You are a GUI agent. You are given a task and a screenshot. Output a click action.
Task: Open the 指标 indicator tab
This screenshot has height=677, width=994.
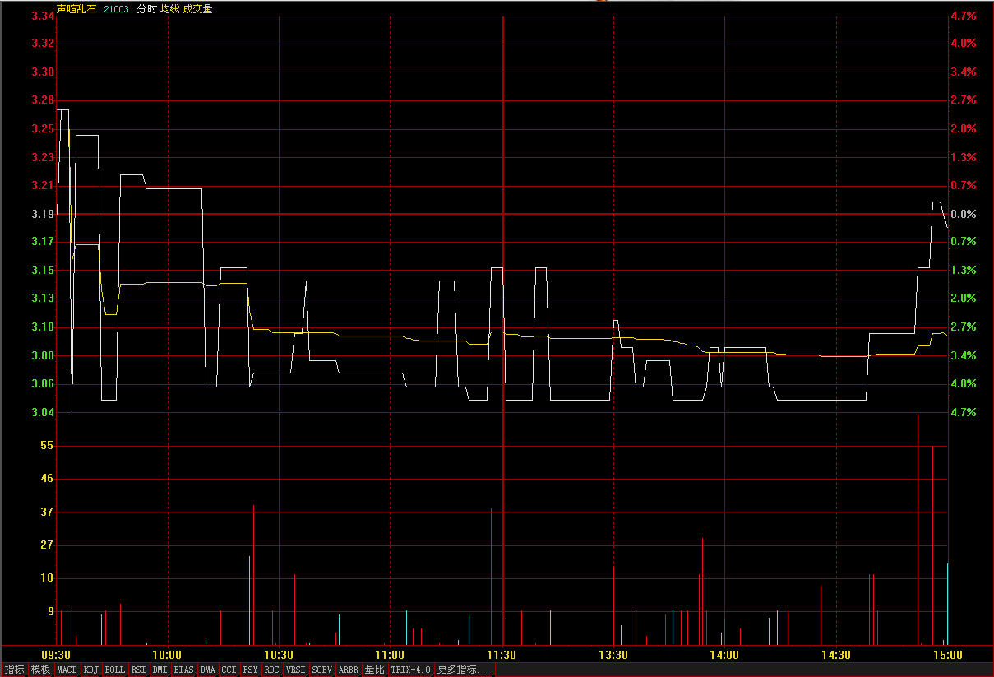(14, 670)
